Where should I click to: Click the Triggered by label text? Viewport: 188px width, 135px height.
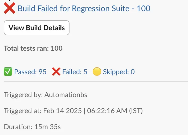point(23,95)
